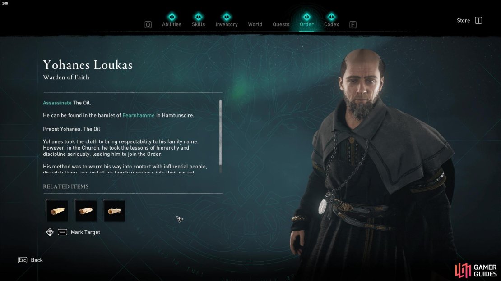Click the Q previous-tab key icon
This screenshot has height=281, width=501.
[x=148, y=25]
